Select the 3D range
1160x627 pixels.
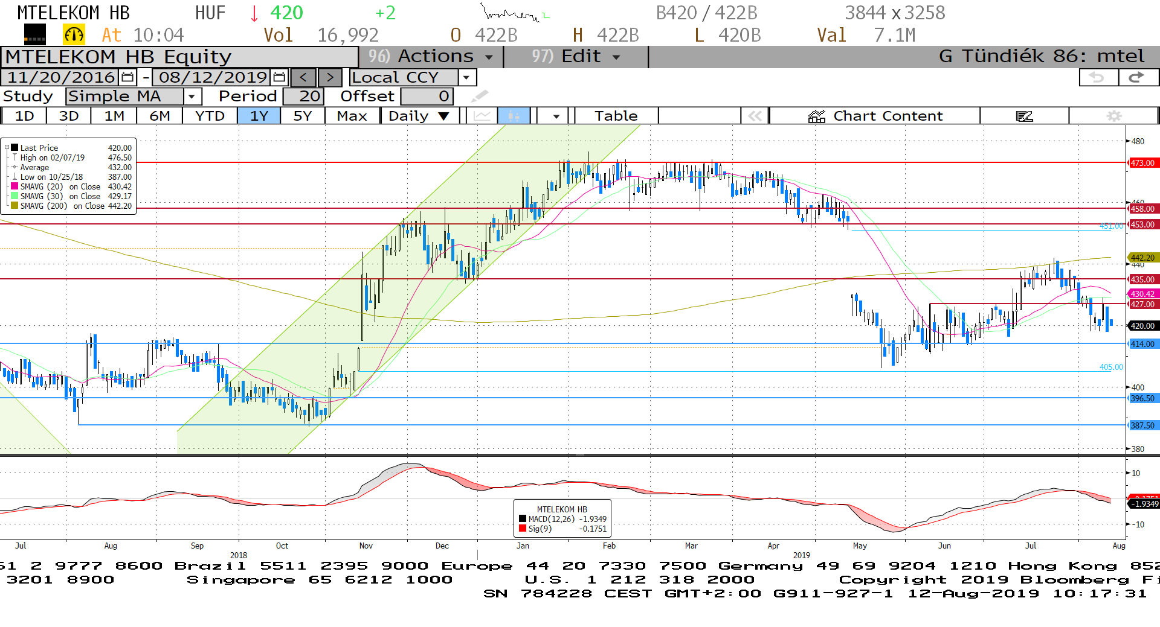(x=69, y=116)
